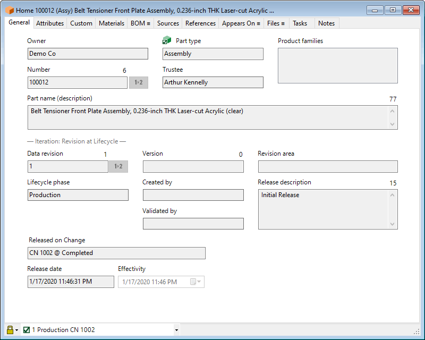Click the empty Validated by field
Viewport: 425px width, 340px height.
point(193,224)
